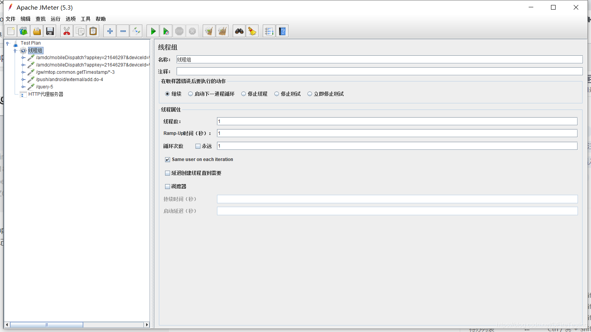Start the test with green play icon
Screen dimensions: 591x332
[x=153, y=31]
